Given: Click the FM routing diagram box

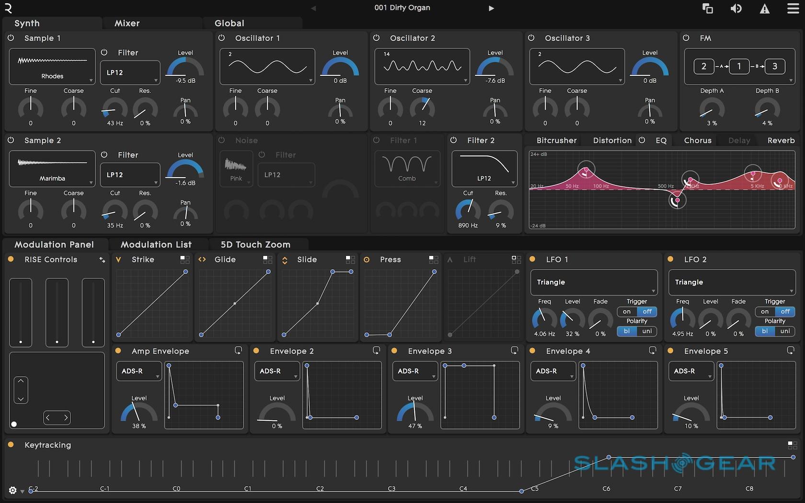Looking at the screenshot, I should coord(739,67).
